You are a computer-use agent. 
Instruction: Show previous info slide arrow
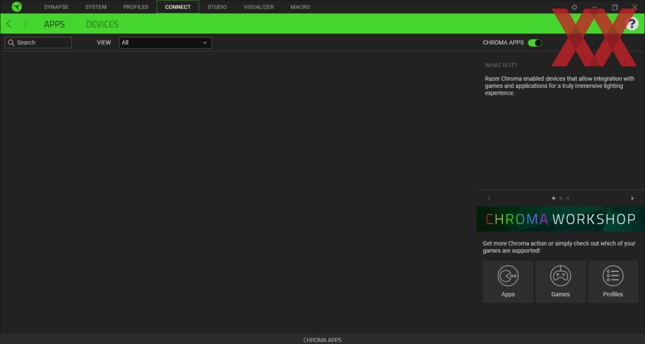488,198
